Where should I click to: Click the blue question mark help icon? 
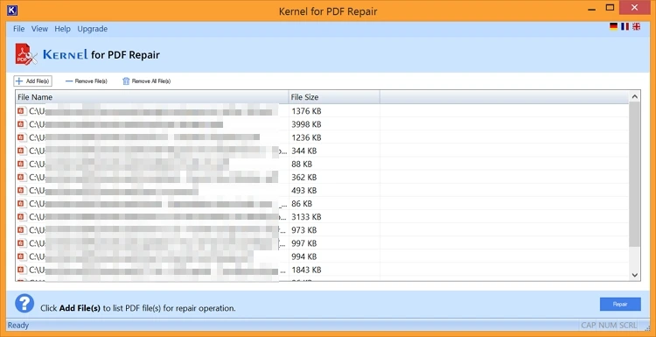pyautogui.click(x=24, y=303)
